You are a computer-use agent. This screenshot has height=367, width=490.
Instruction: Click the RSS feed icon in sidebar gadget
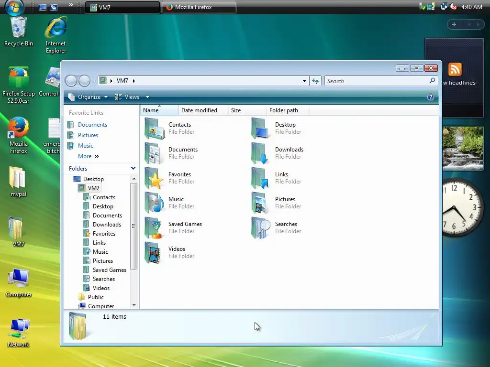pyautogui.click(x=455, y=69)
